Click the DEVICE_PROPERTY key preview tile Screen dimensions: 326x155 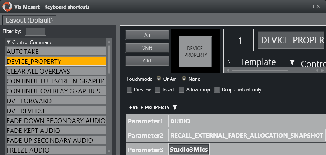(196, 52)
